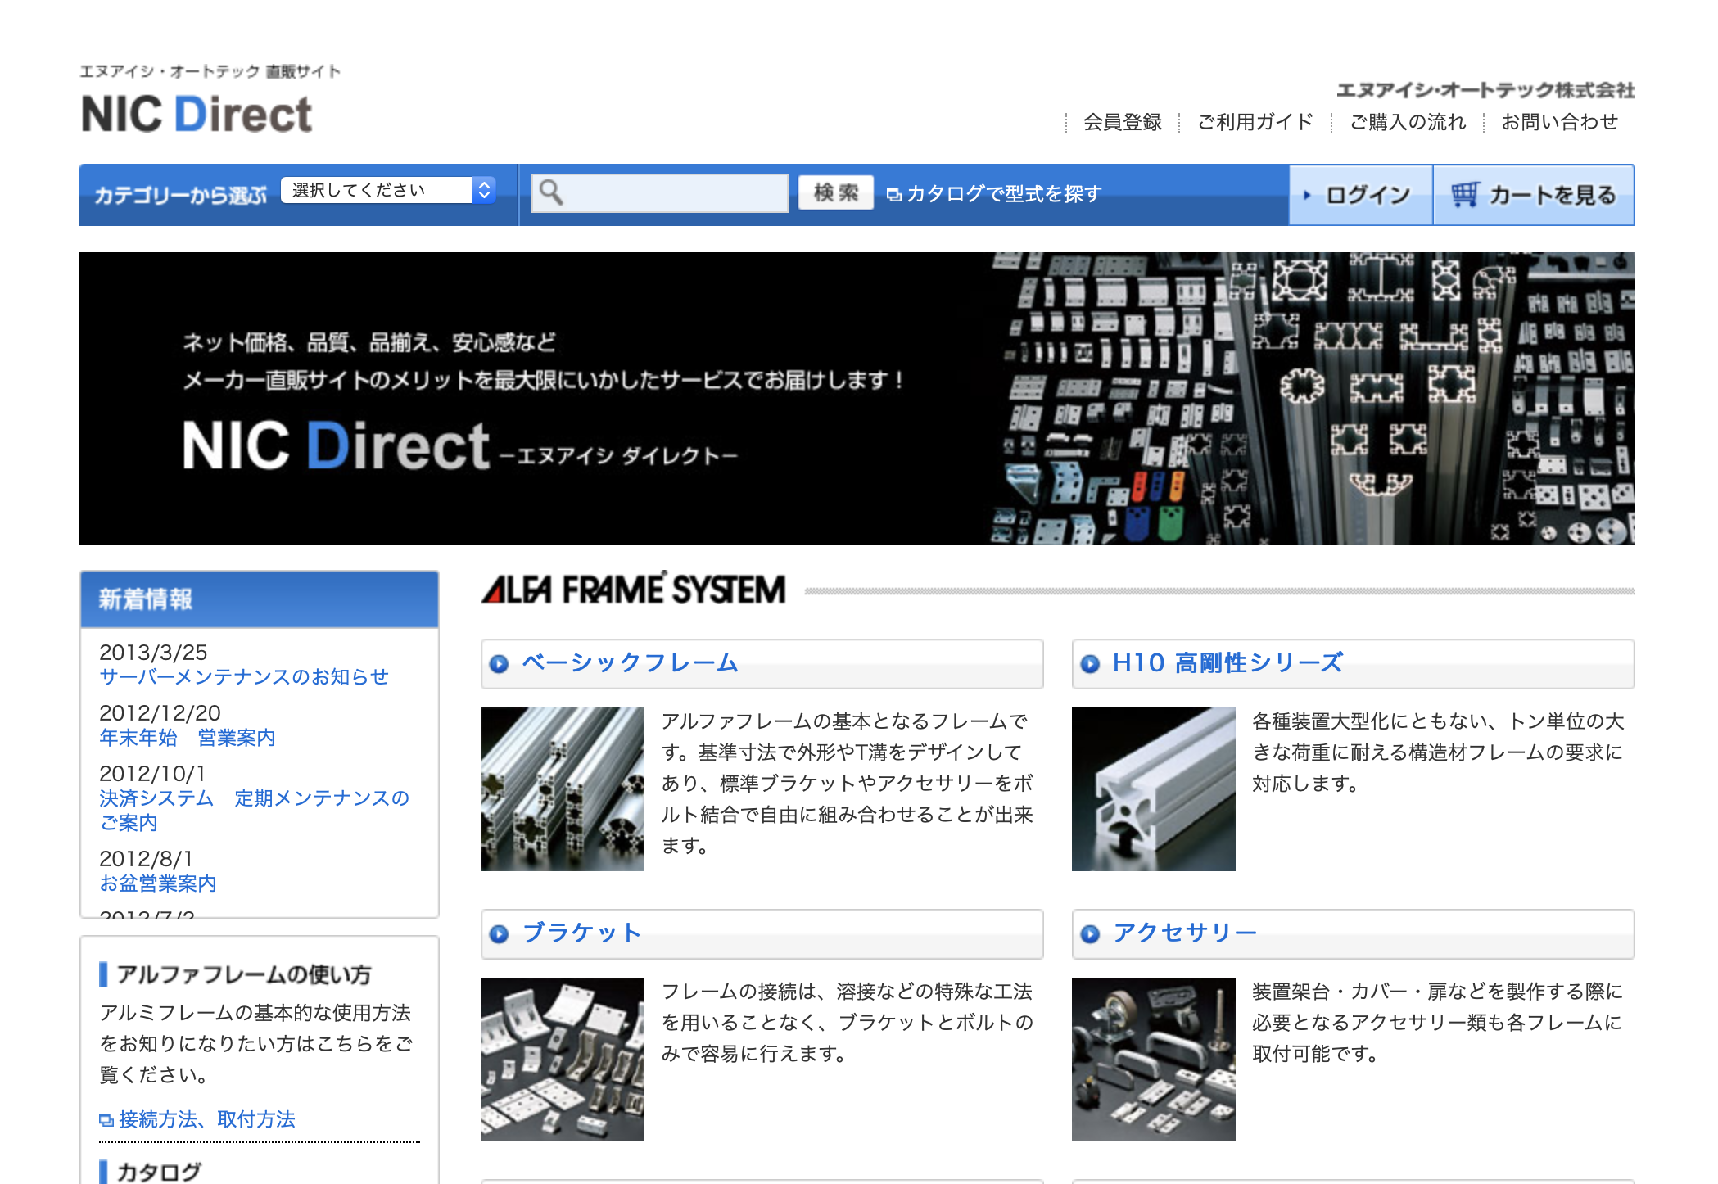Click the arrow icon on ログイン button
1718x1184 pixels.
coord(1307,195)
